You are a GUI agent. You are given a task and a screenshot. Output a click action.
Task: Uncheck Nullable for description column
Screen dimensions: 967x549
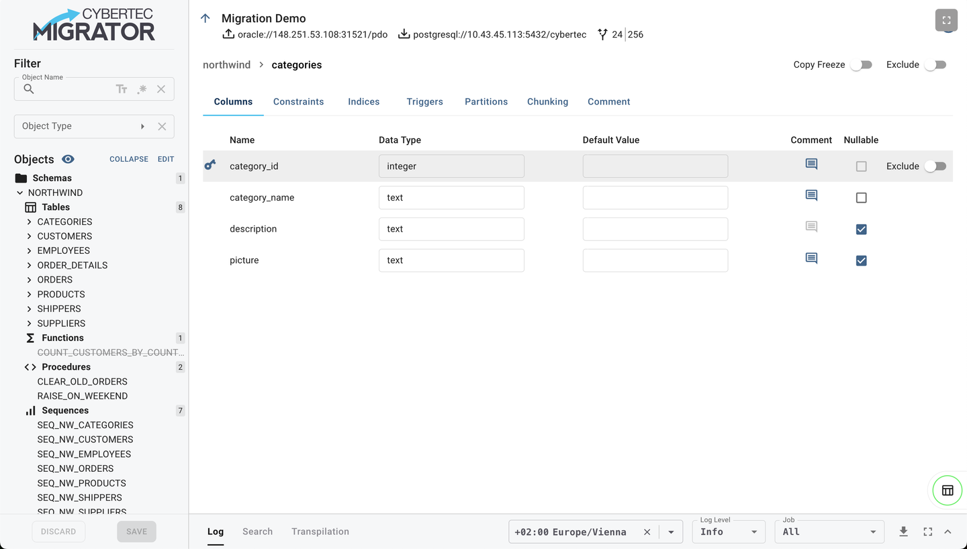861,230
